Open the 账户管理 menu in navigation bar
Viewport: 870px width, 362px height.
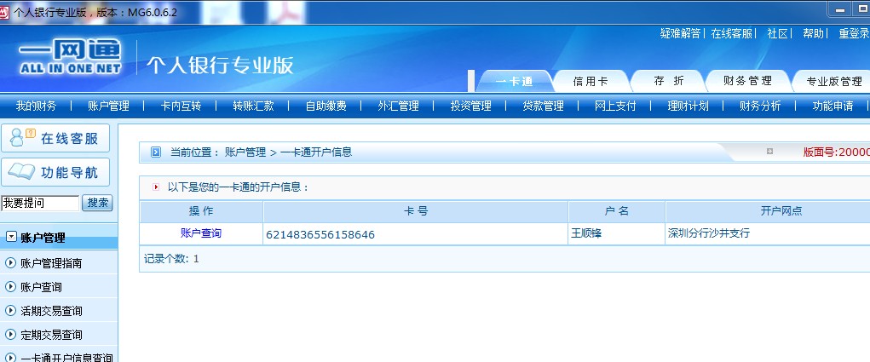coord(108,106)
